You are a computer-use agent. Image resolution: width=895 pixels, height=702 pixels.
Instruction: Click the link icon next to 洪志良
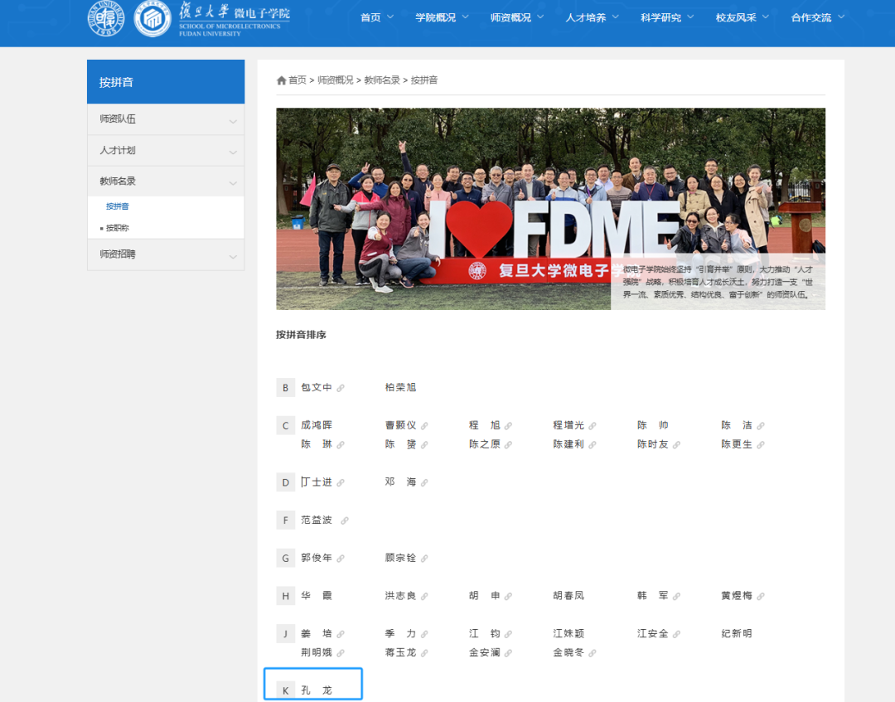424,597
